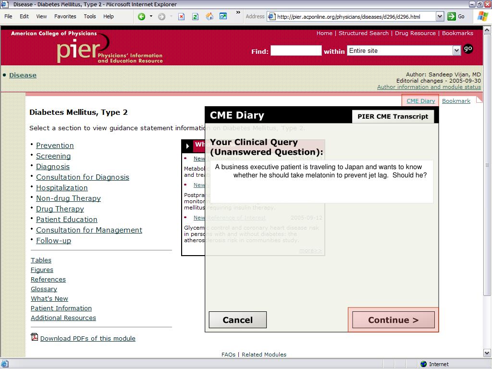The width and height of the screenshot is (492, 369).
Task: Open the What's New link in sidebar list
Action: coord(49,299)
